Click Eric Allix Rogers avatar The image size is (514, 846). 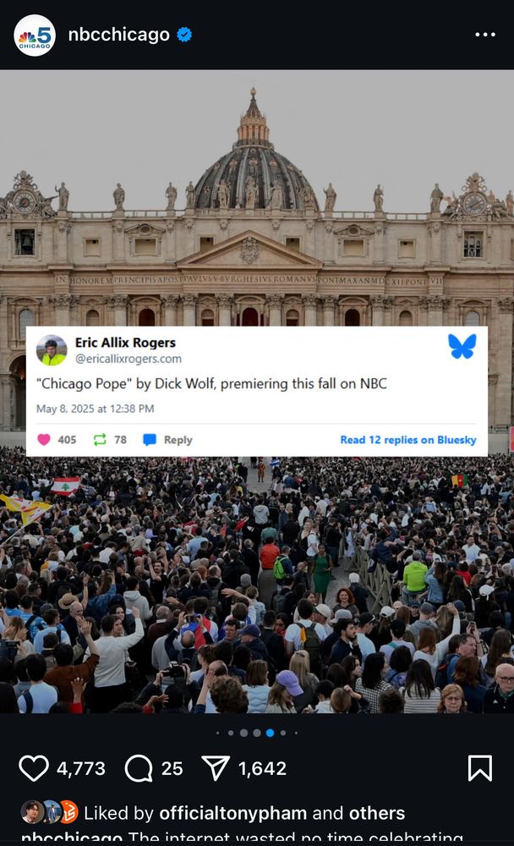pyautogui.click(x=52, y=349)
